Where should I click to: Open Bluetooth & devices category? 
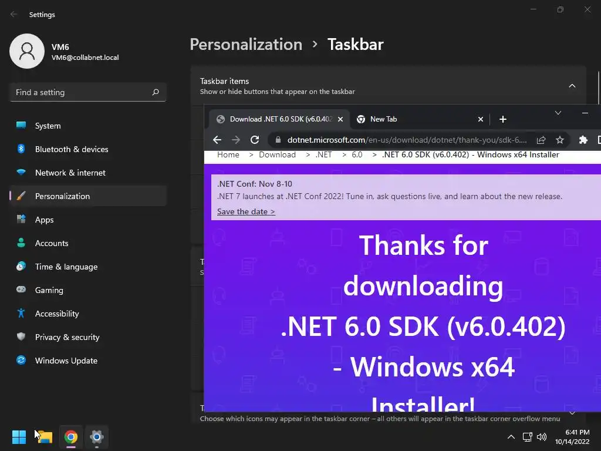88,149
